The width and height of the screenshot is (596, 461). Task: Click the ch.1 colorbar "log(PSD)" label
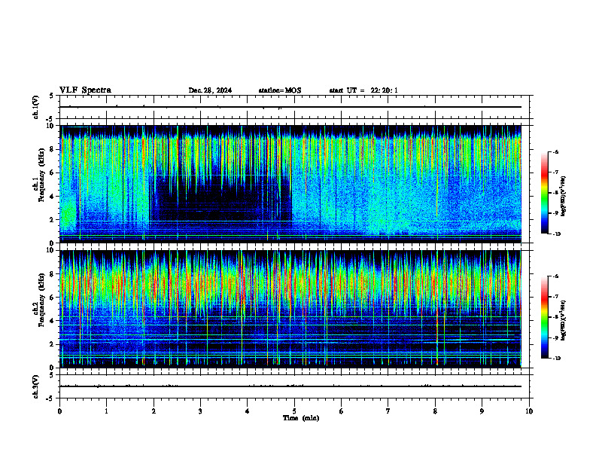coord(563,196)
